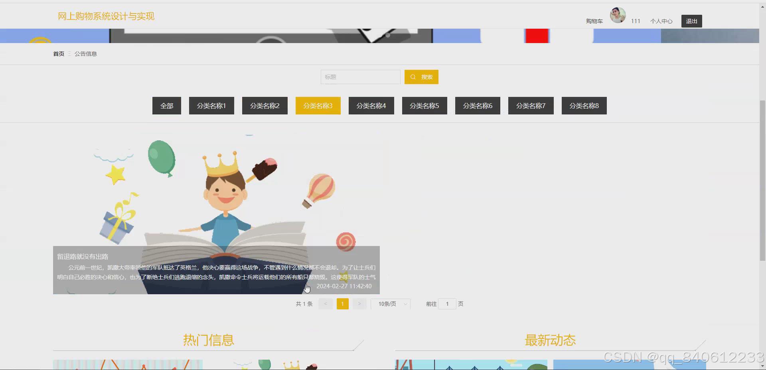The height and width of the screenshot is (370, 766).
Task: Click the 标题 search input field
Action: (360, 77)
